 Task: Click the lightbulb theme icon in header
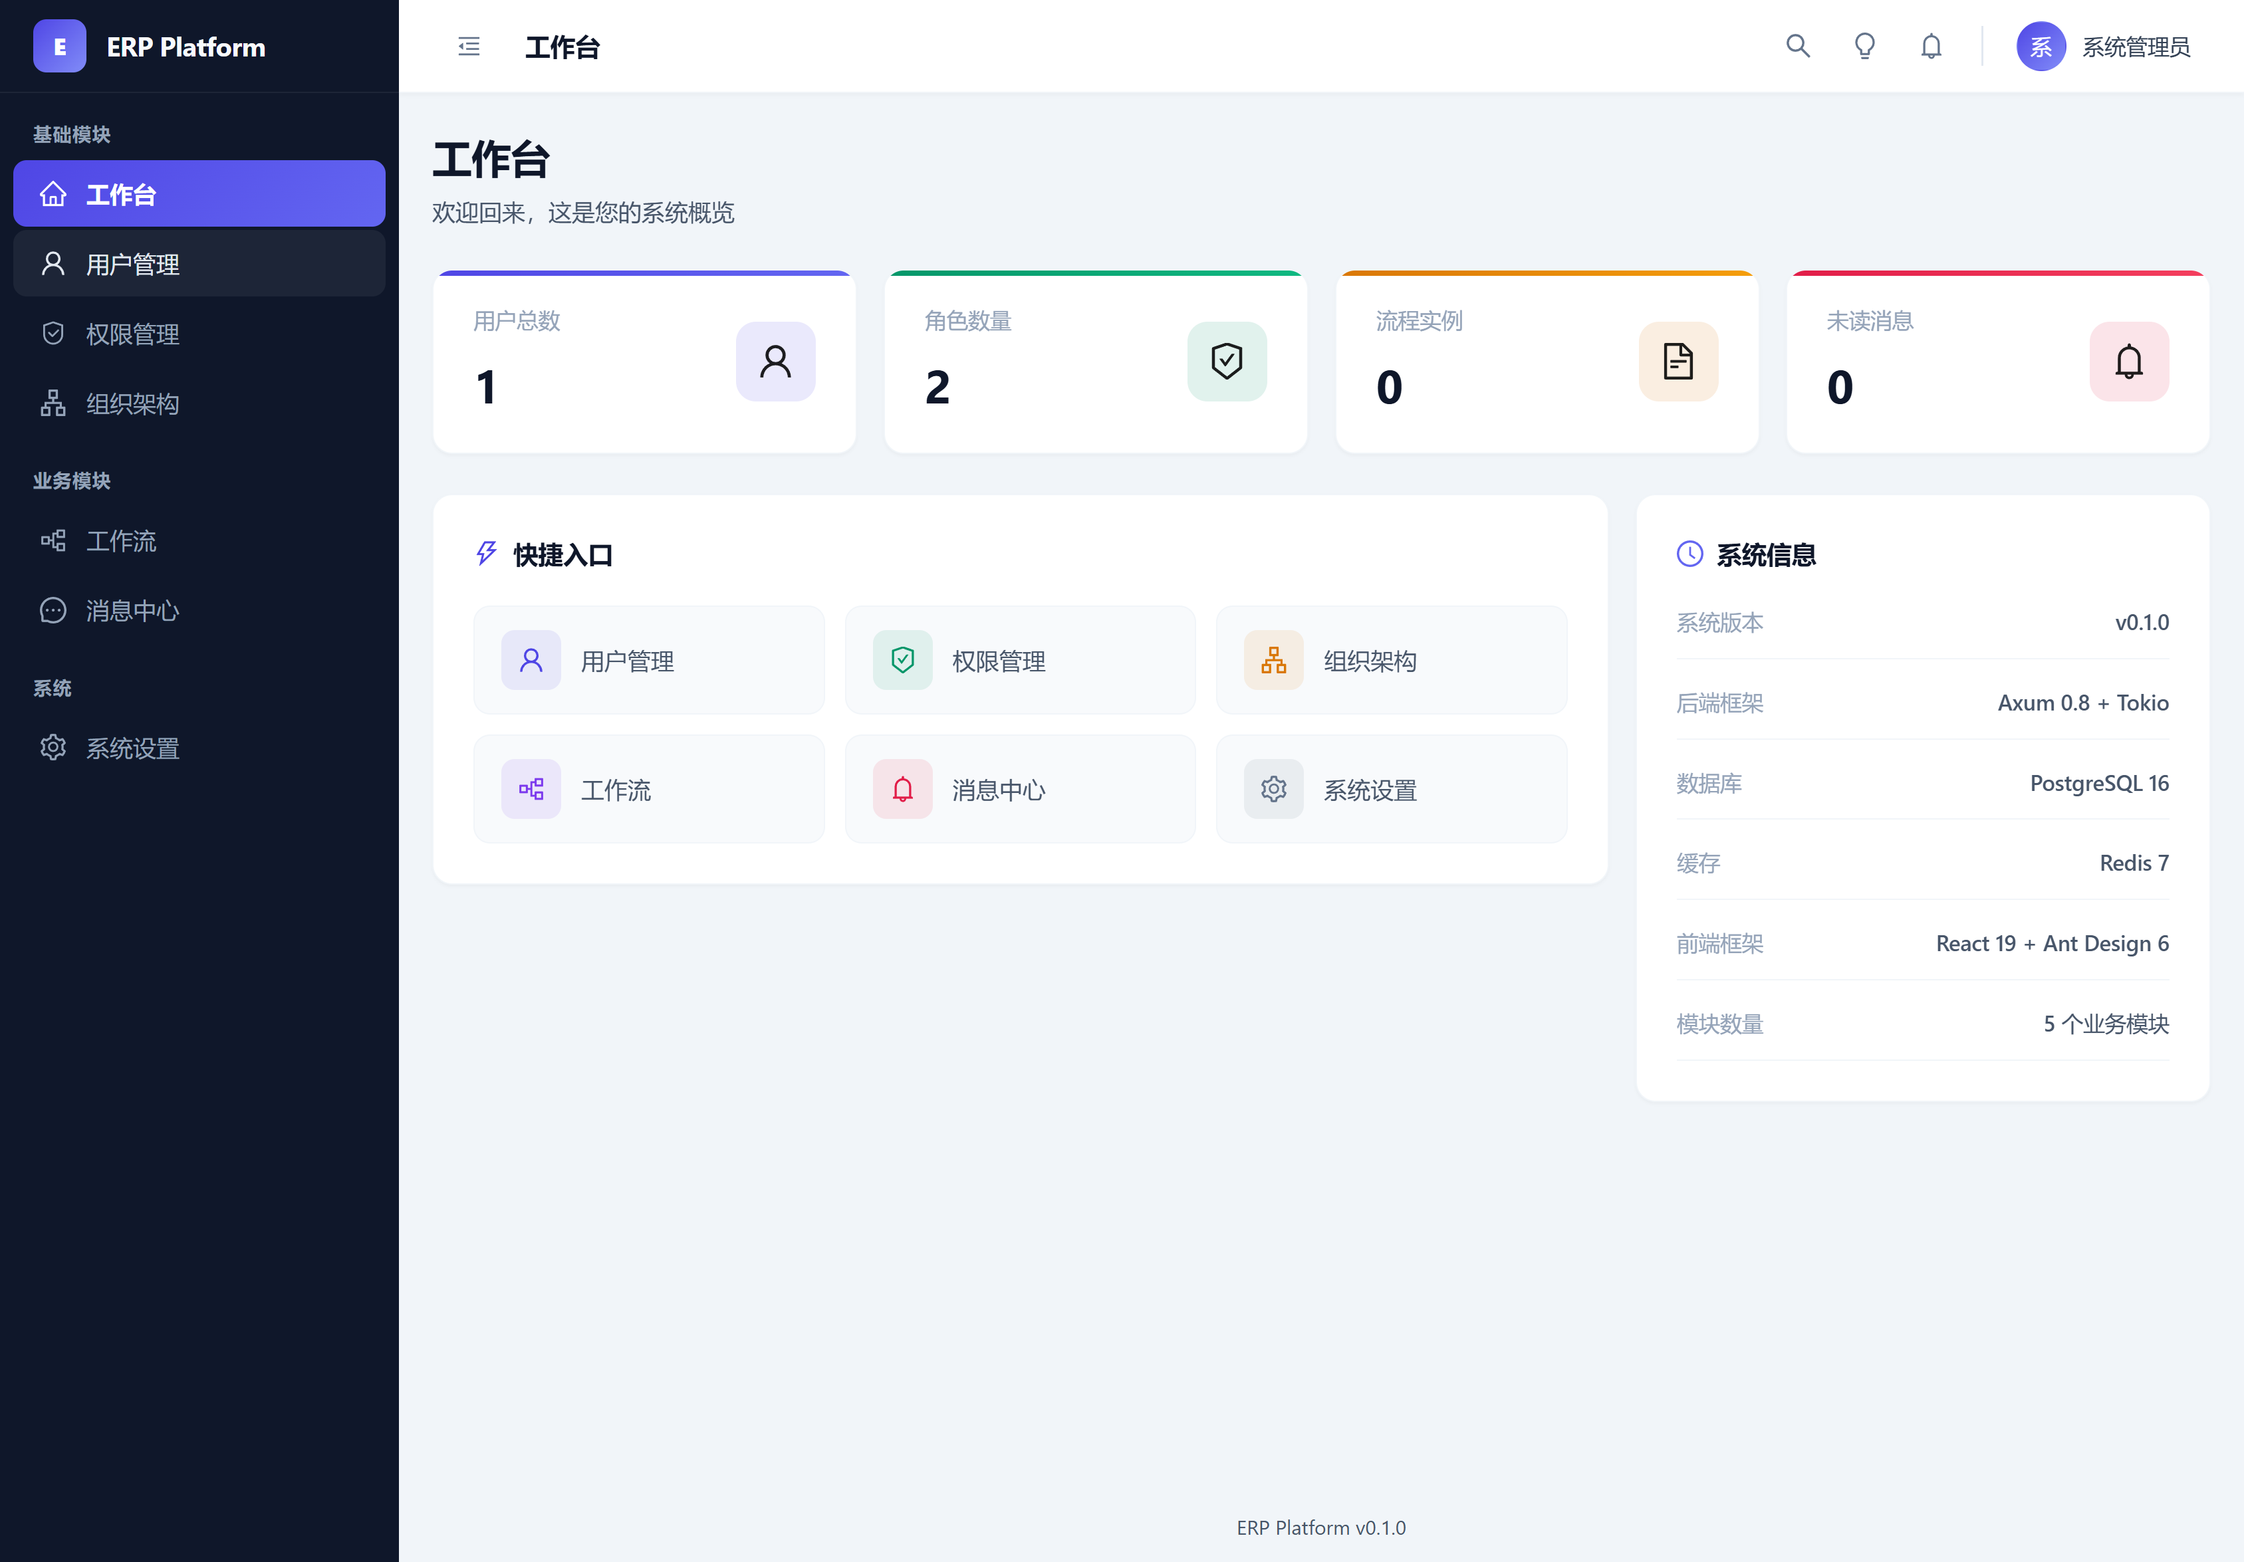(1864, 47)
